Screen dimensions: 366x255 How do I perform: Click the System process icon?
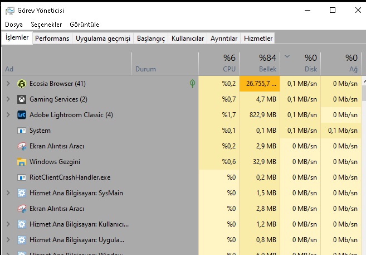(x=22, y=131)
